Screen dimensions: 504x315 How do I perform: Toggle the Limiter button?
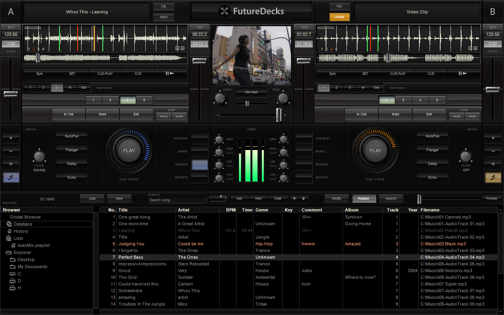pyautogui.click(x=339, y=17)
